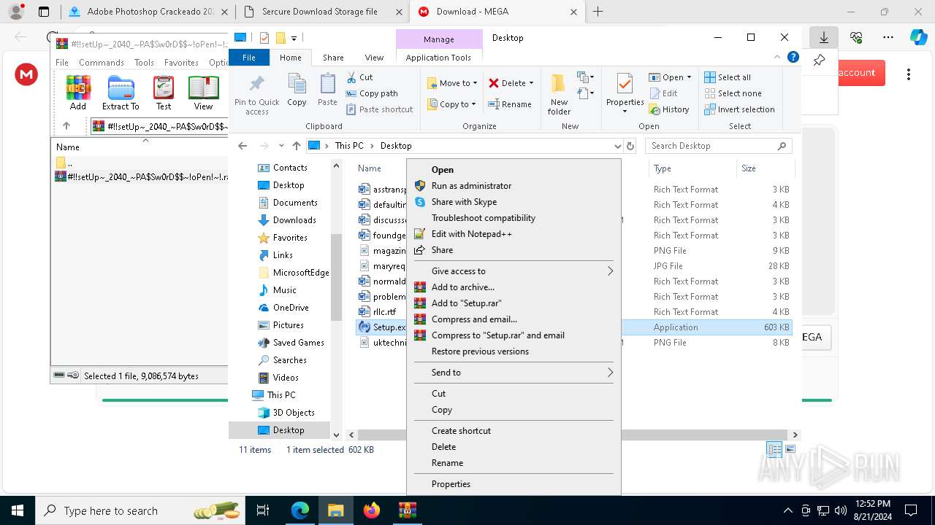Click WinRAR View icon
This screenshot has width=935, height=525.
click(x=203, y=93)
